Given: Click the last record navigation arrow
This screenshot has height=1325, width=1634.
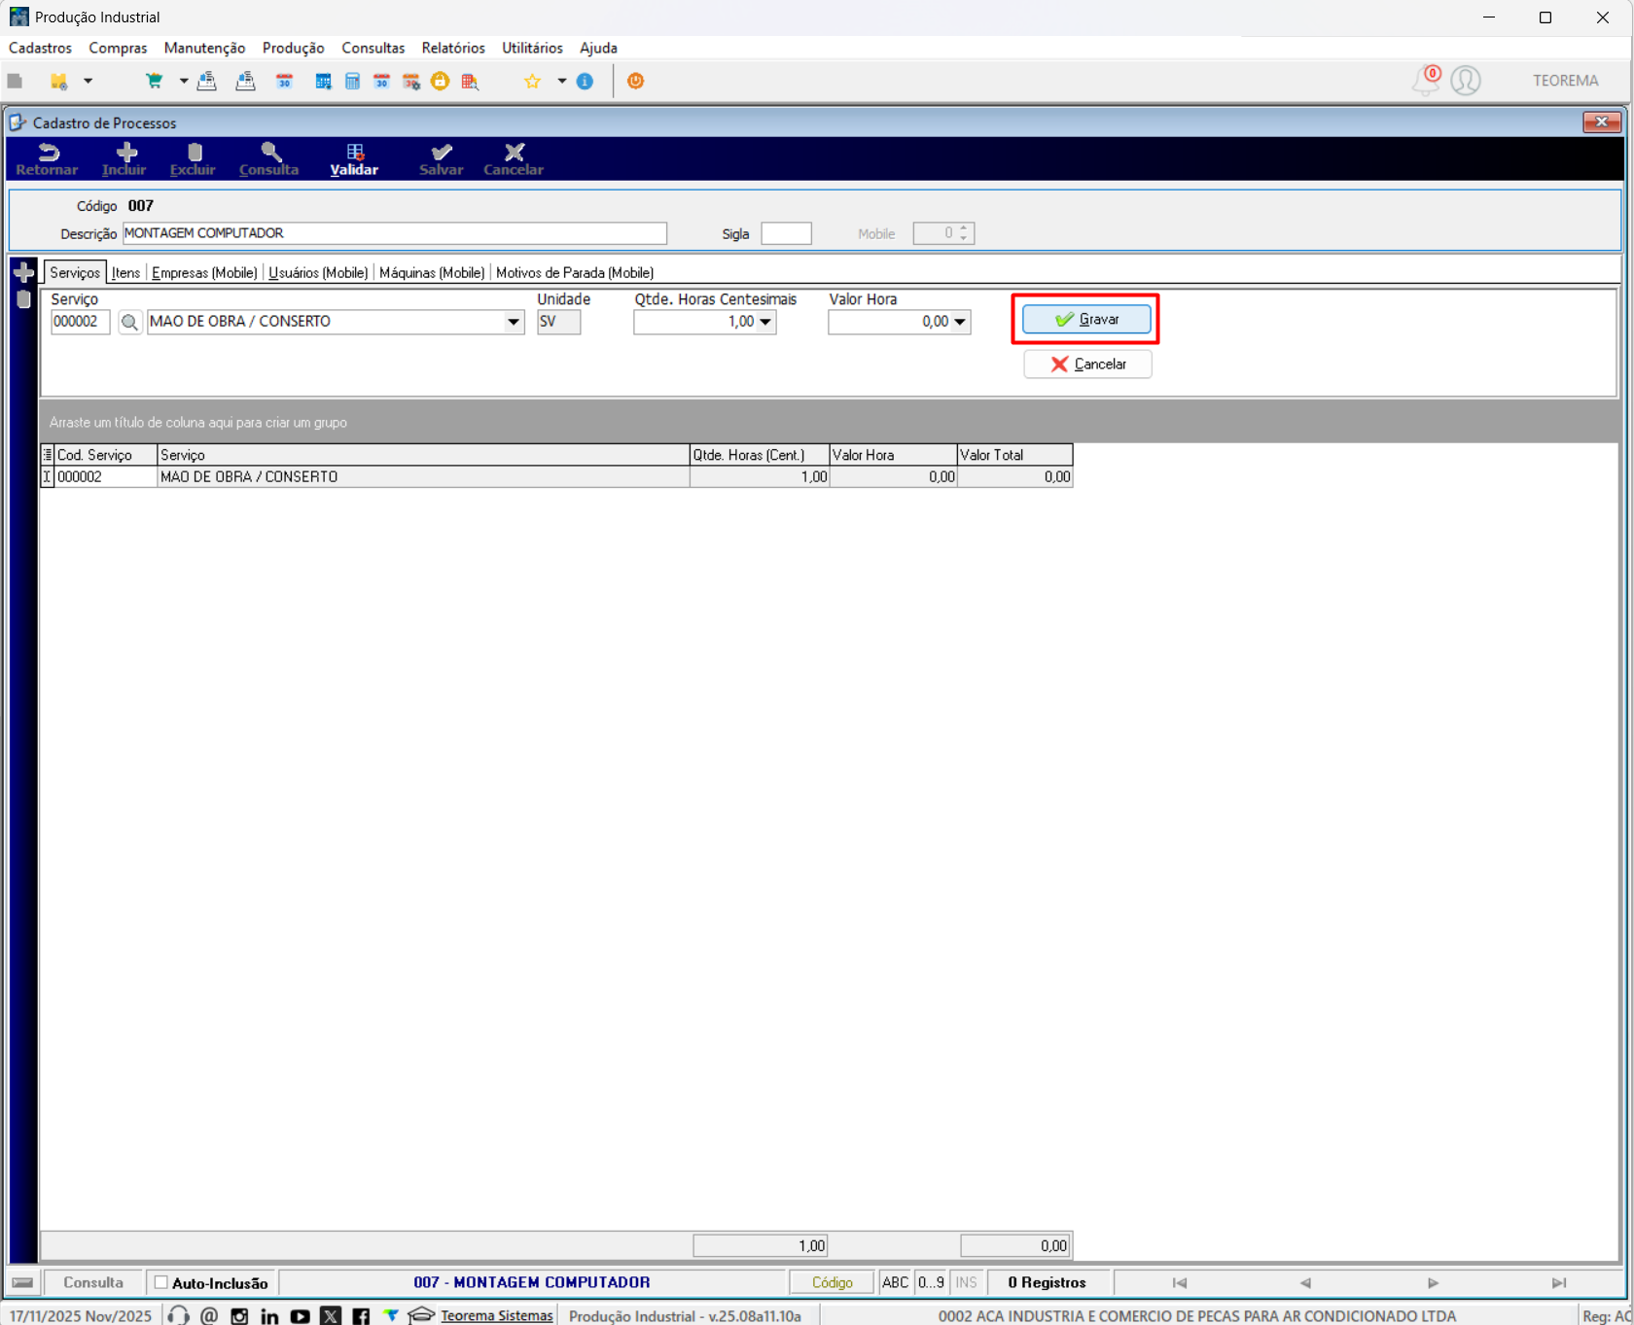Looking at the screenshot, I should (1559, 1282).
